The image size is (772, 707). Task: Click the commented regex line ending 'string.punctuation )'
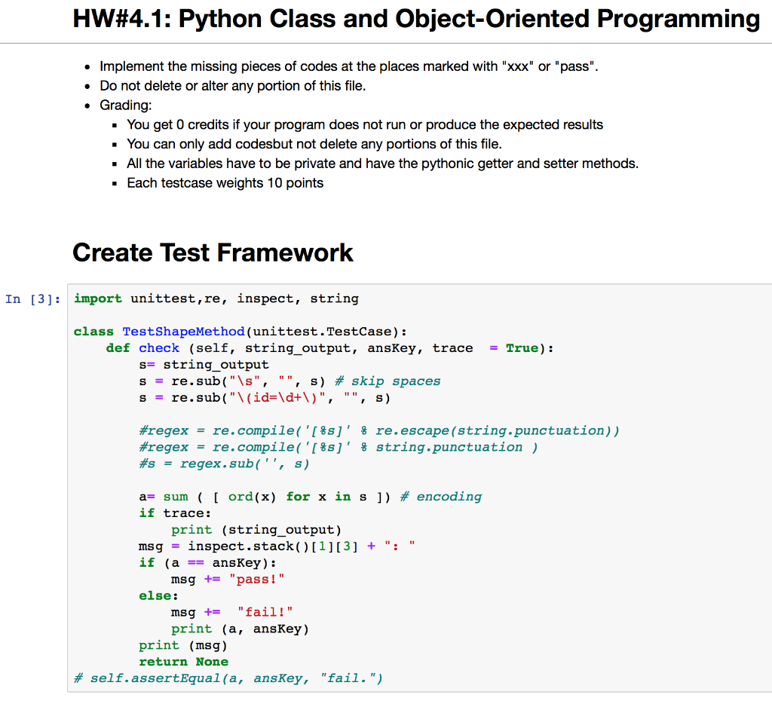(339, 448)
